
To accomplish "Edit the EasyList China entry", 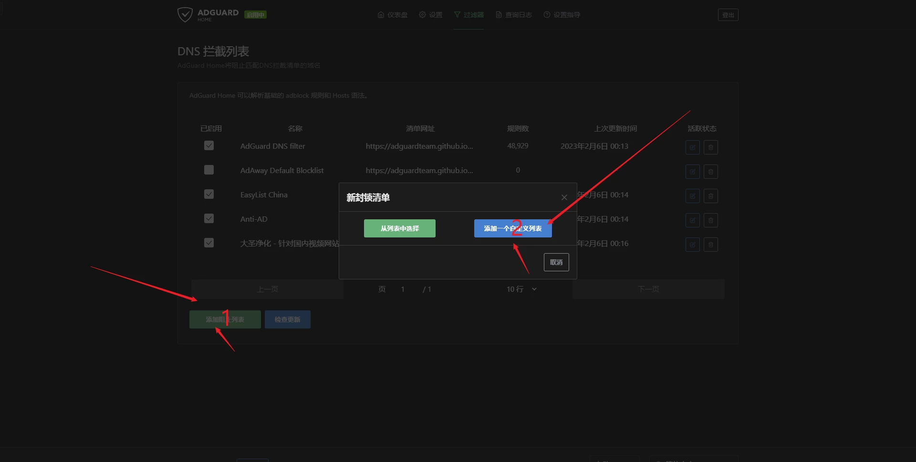I will pyautogui.click(x=693, y=196).
